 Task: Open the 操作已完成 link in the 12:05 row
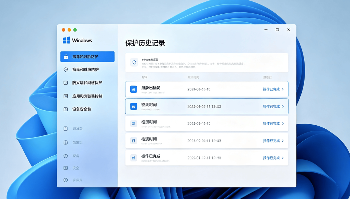271,141
